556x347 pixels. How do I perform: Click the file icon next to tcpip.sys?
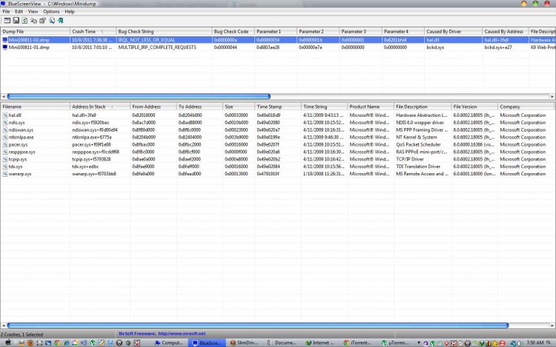point(5,159)
